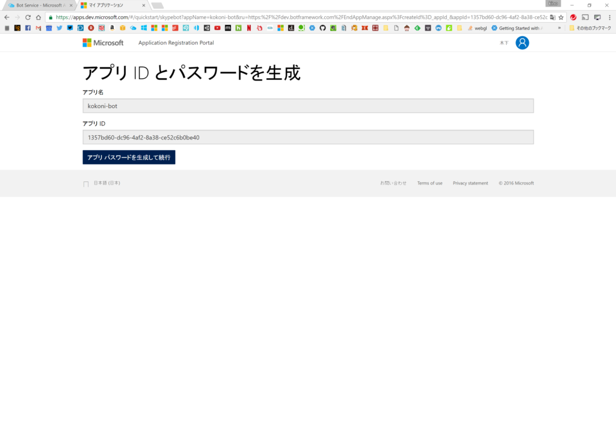Open the Gmail bookmark icon
The width and height of the screenshot is (616, 429).
38,28
